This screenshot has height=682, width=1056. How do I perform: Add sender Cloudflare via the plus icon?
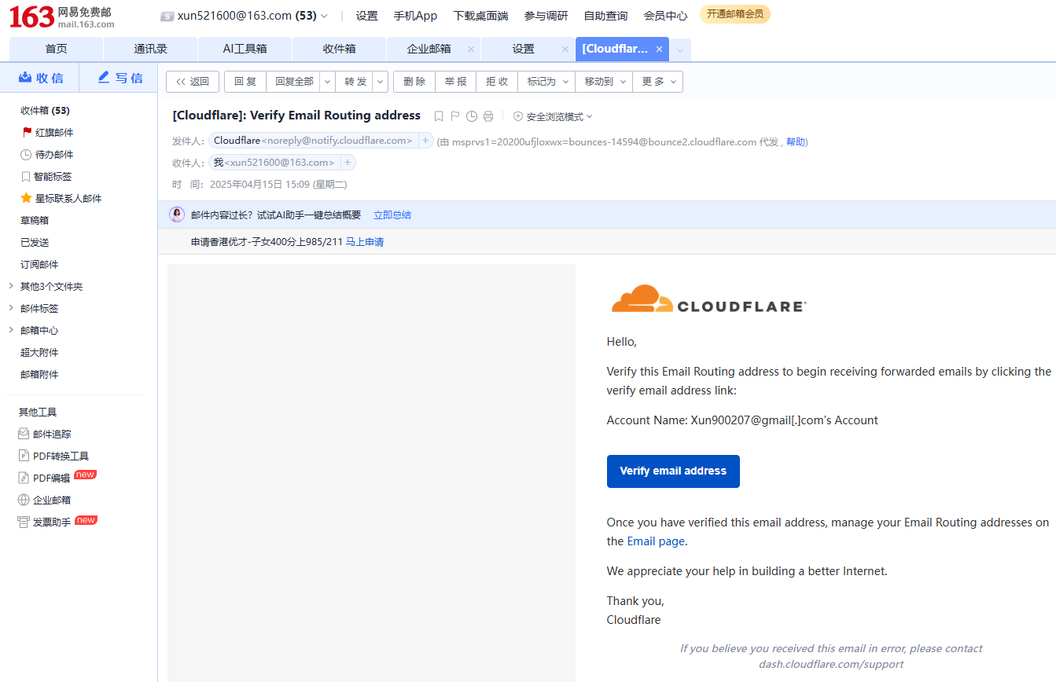[x=425, y=141]
